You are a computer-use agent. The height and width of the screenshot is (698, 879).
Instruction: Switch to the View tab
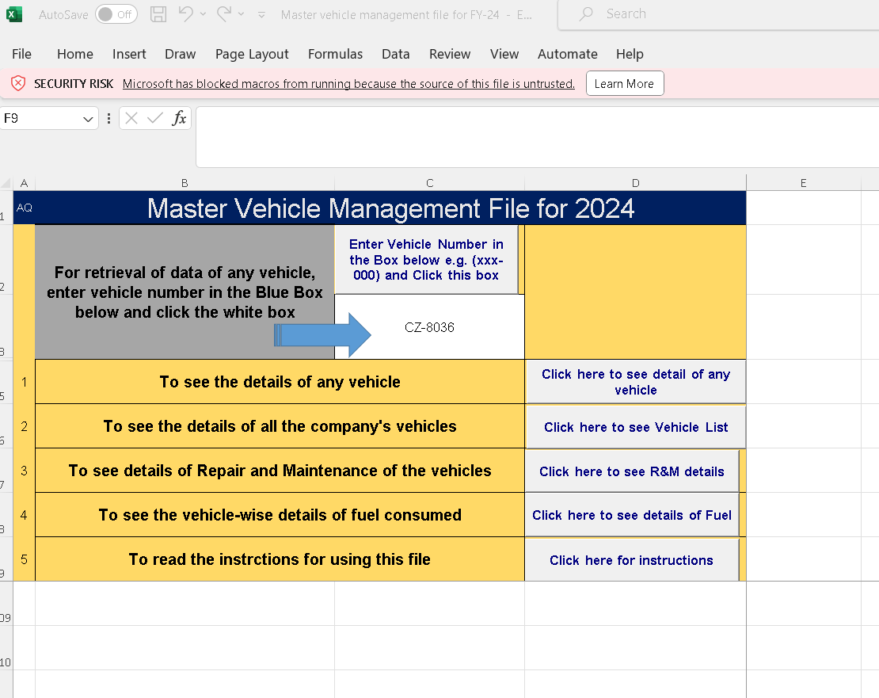coord(504,54)
